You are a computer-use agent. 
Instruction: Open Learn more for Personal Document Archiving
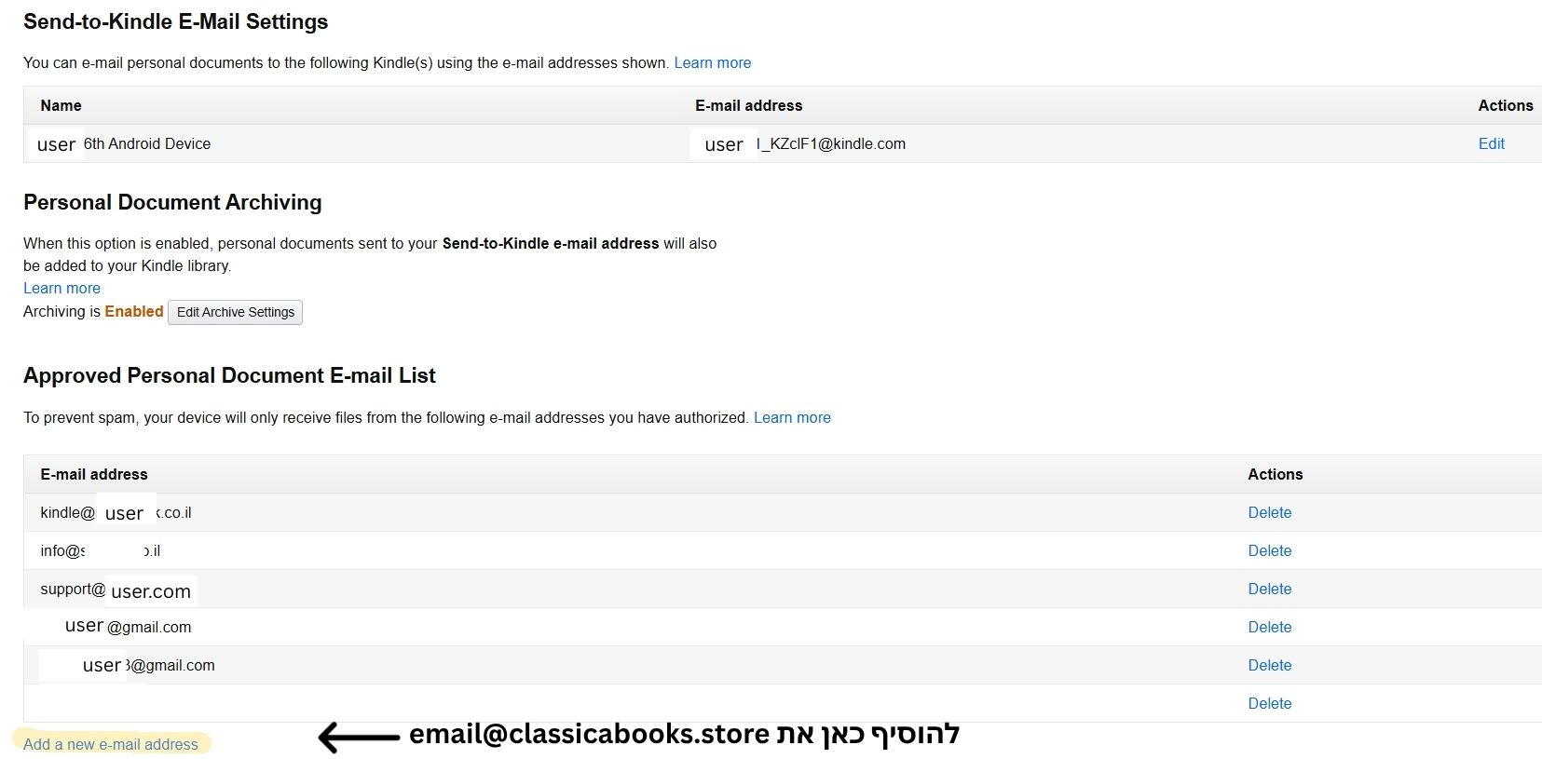tap(61, 288)
